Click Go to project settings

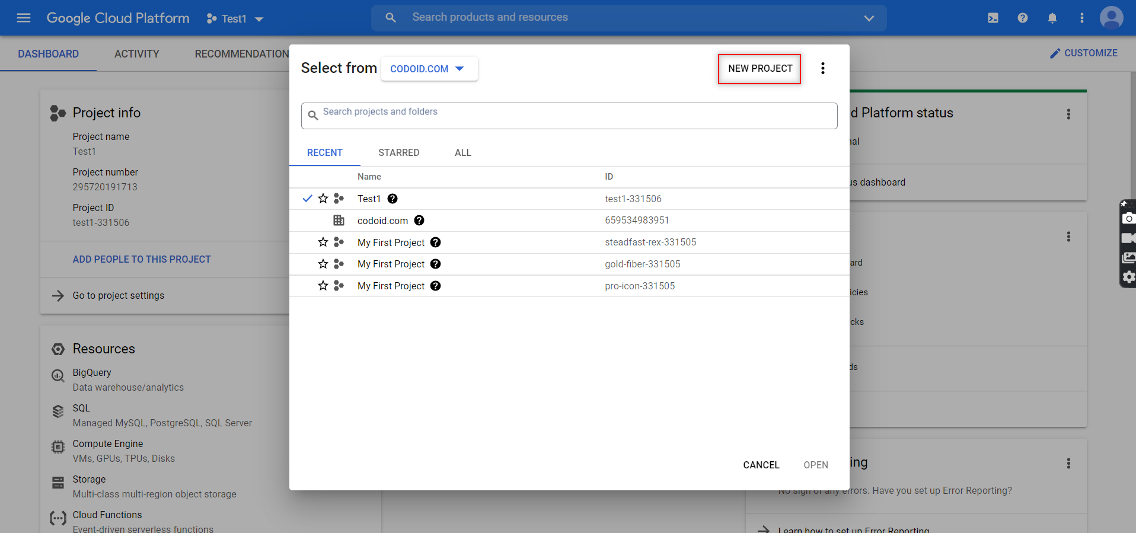(119, 295)
